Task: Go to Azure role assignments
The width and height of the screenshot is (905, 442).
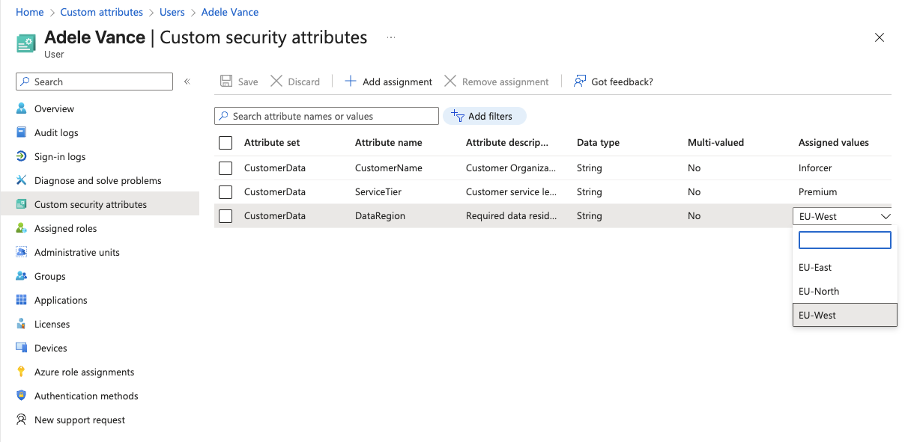Action: coord(84,372)
